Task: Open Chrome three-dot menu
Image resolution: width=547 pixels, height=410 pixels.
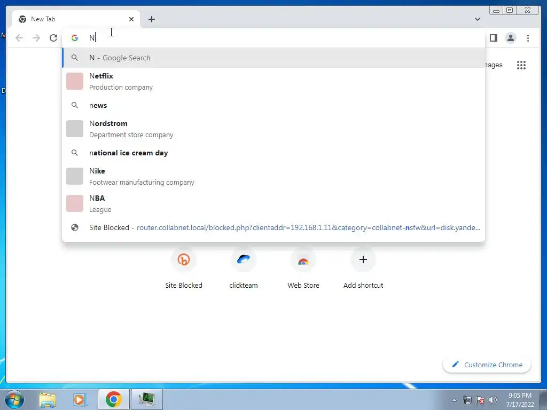Action: 528,38
